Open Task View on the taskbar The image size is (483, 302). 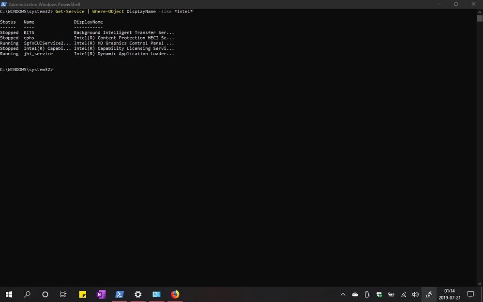point(63,294)
